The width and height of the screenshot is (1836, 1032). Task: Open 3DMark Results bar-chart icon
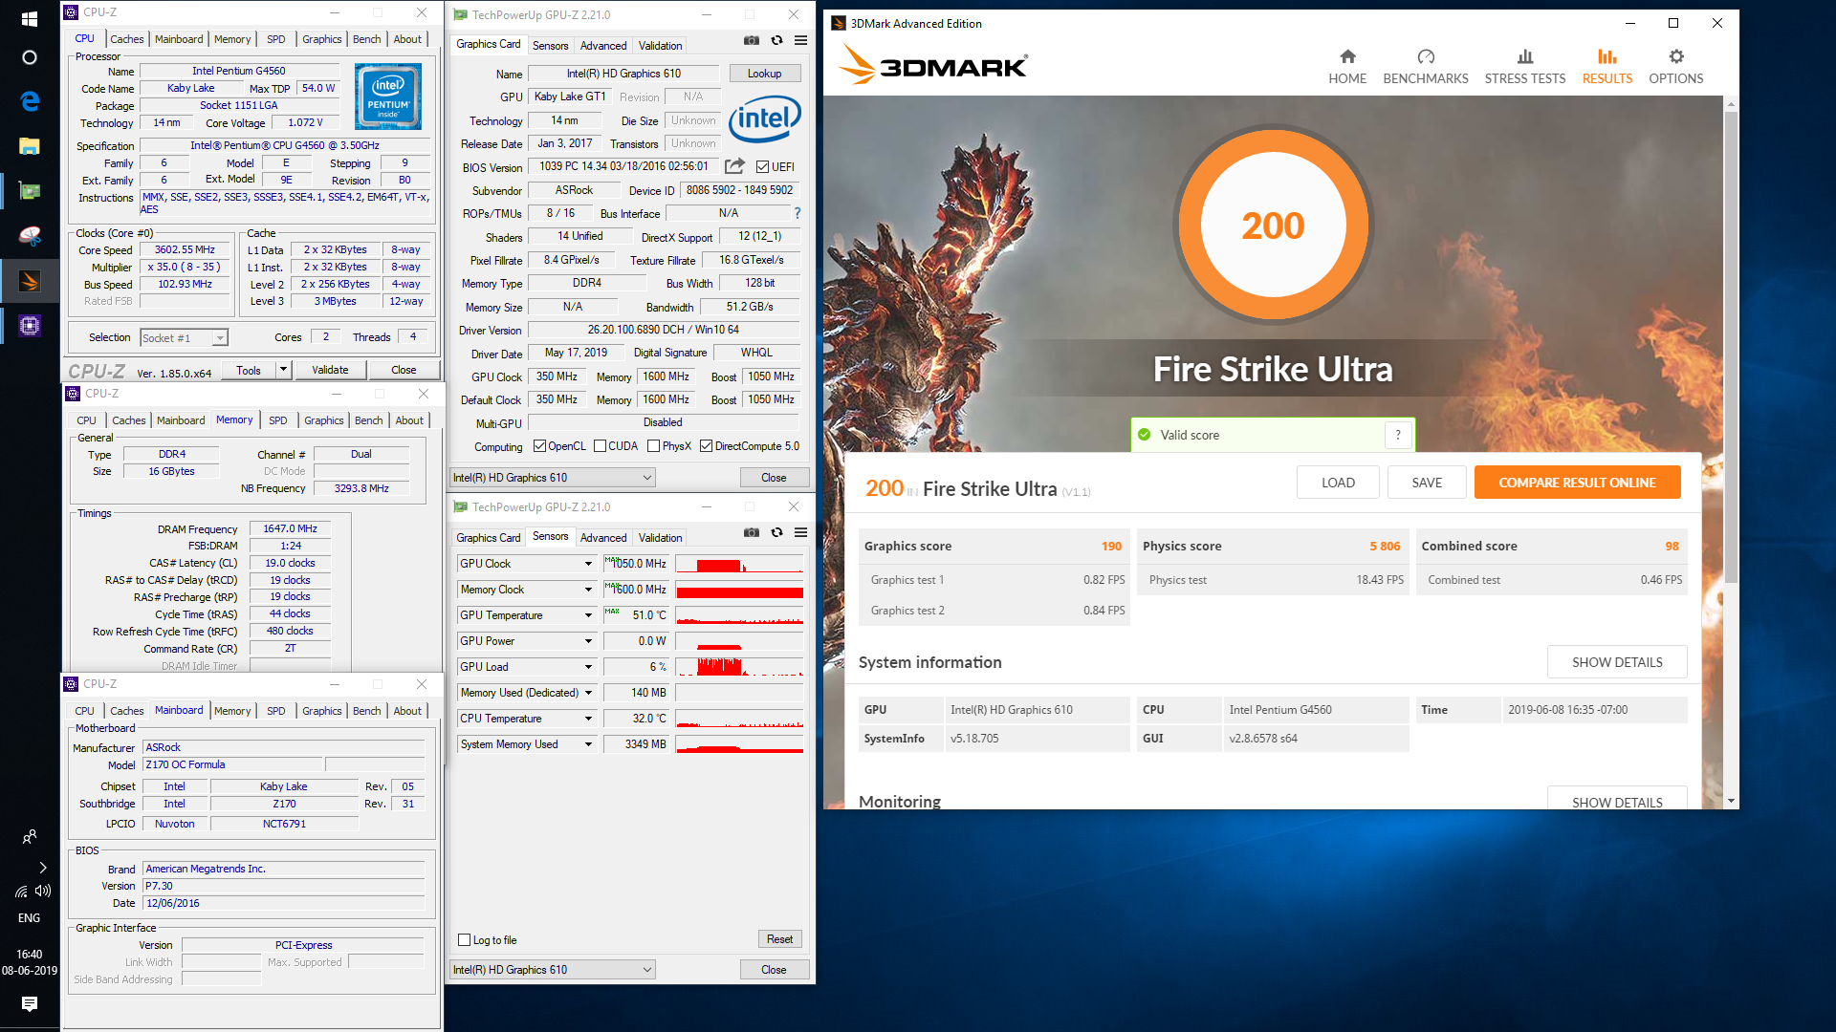point(1607,56)
